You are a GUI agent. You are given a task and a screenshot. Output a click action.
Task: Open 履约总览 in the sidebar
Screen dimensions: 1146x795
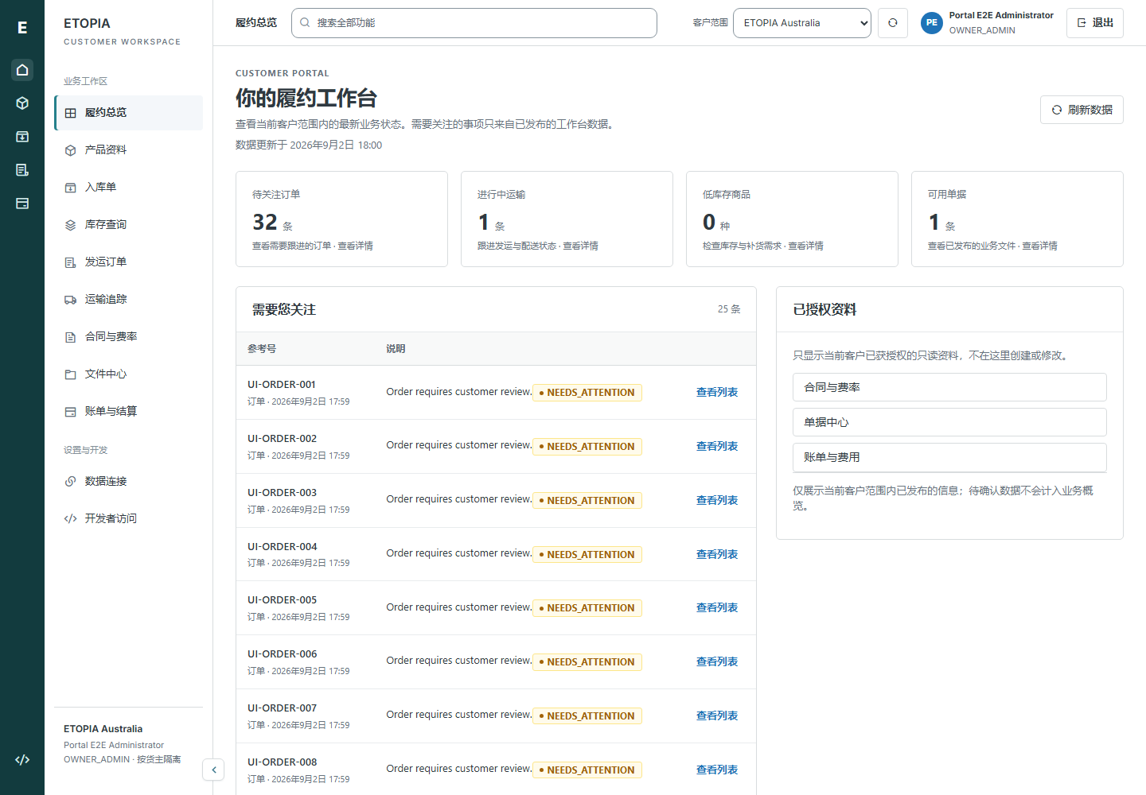pyautogui.click(x=128, y=113)
